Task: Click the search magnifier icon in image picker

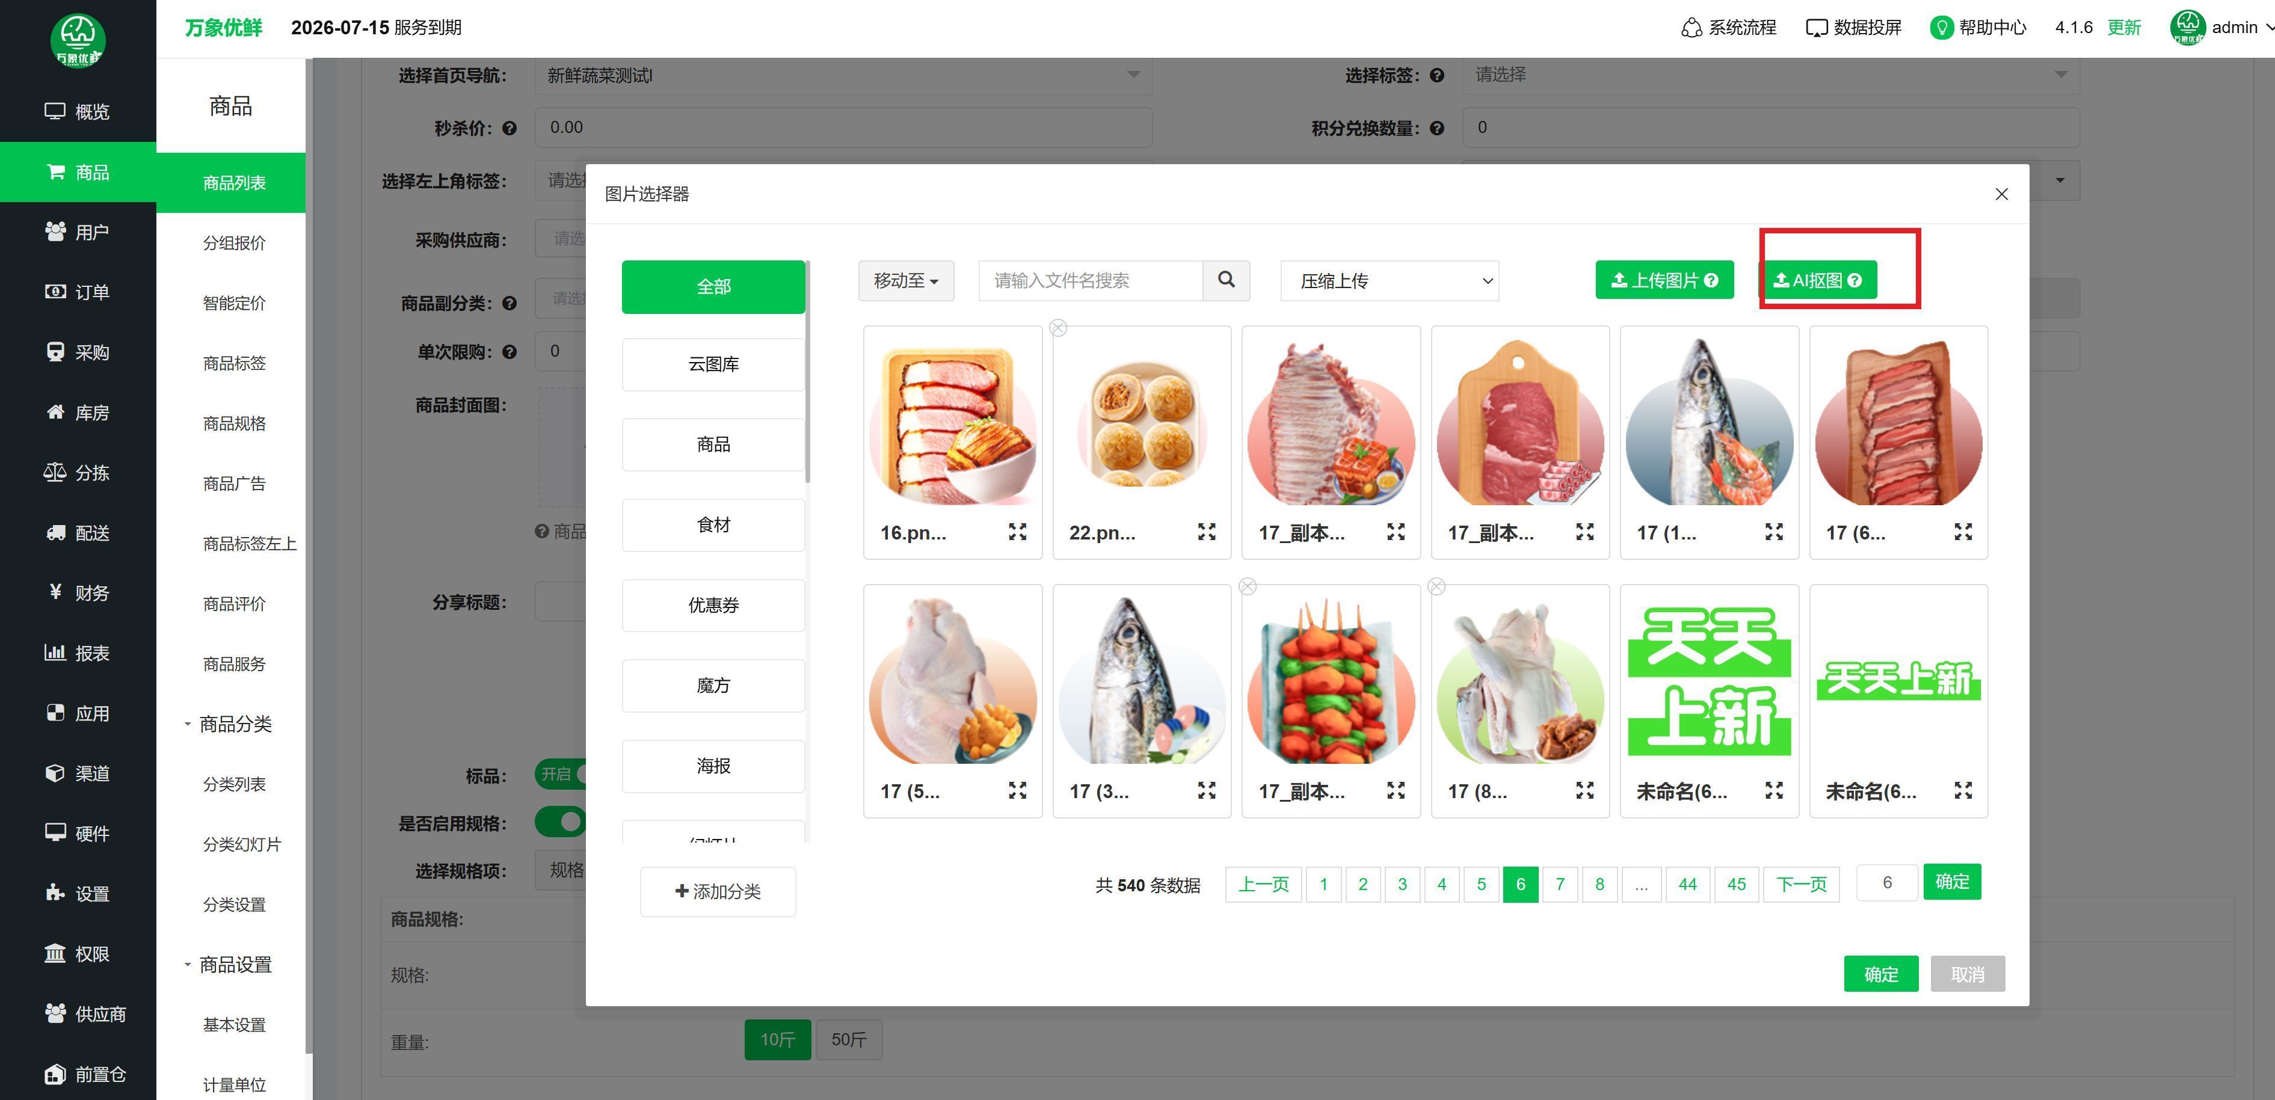Action: [x=1226, y=280]
